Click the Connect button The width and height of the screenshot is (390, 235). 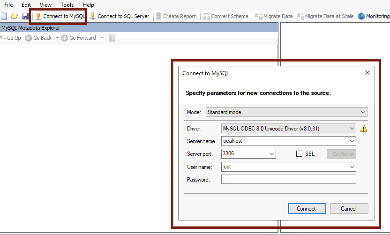coord(307,208)
